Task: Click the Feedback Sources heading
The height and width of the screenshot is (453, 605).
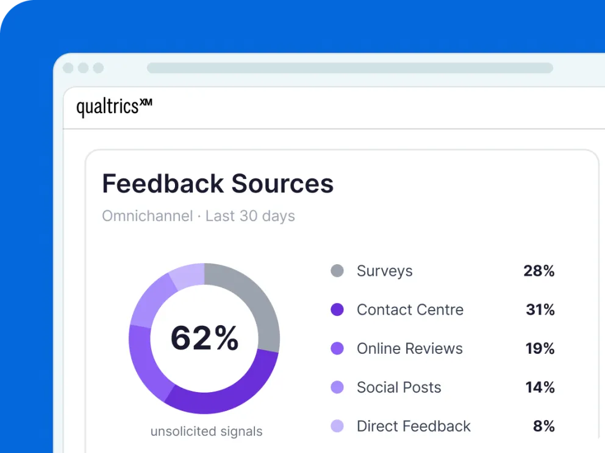Action: click(x=218, y=183)
